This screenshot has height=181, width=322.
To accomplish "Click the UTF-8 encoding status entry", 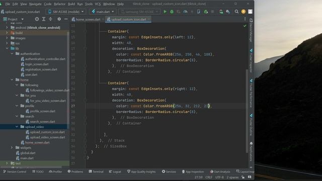I will point(219,177).
